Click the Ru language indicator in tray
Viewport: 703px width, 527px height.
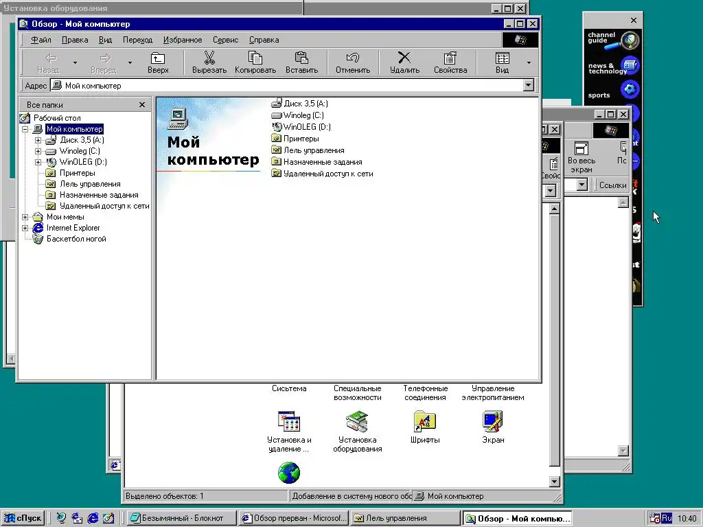tap(666, 517)
